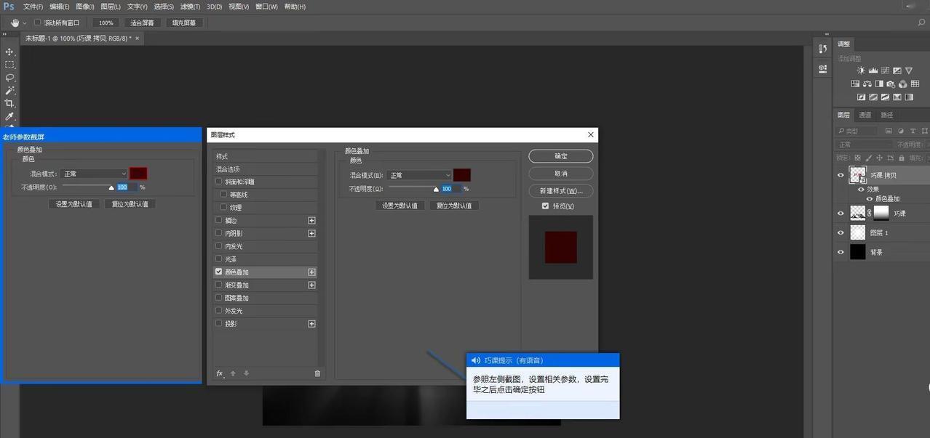Viewport: 930px width, 438px height.
Task: Add a Channel Mixer adjustment
Action: 903,84
